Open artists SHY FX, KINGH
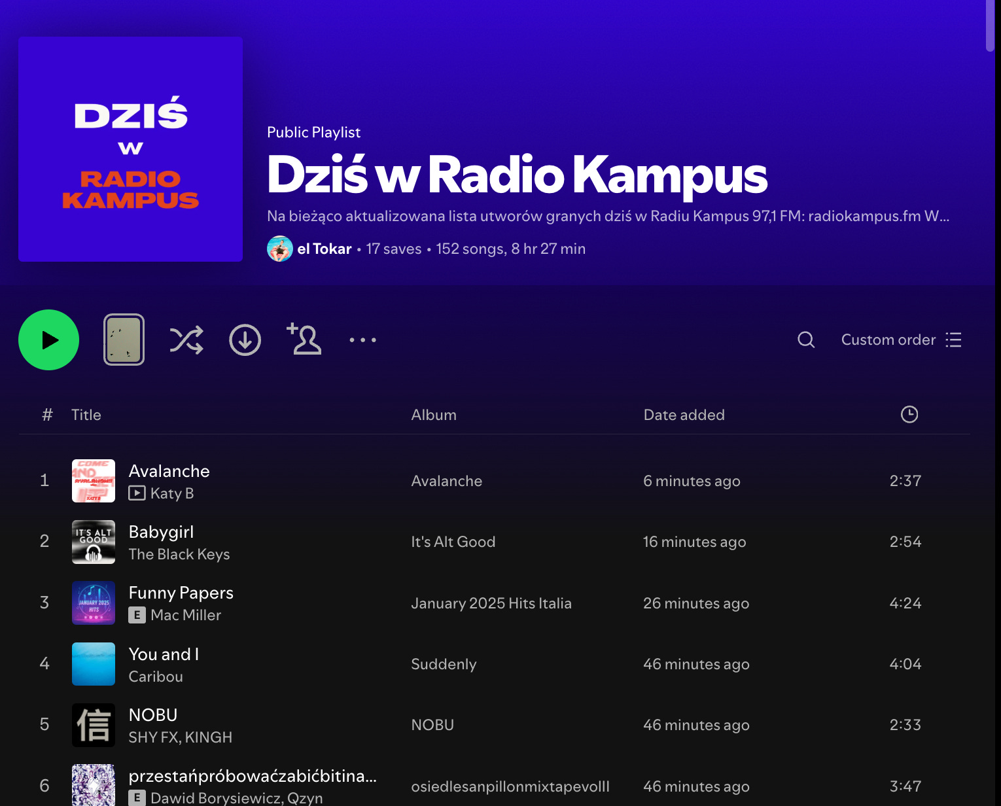The width and height of the screenshot is (1001, 806). 181,737
